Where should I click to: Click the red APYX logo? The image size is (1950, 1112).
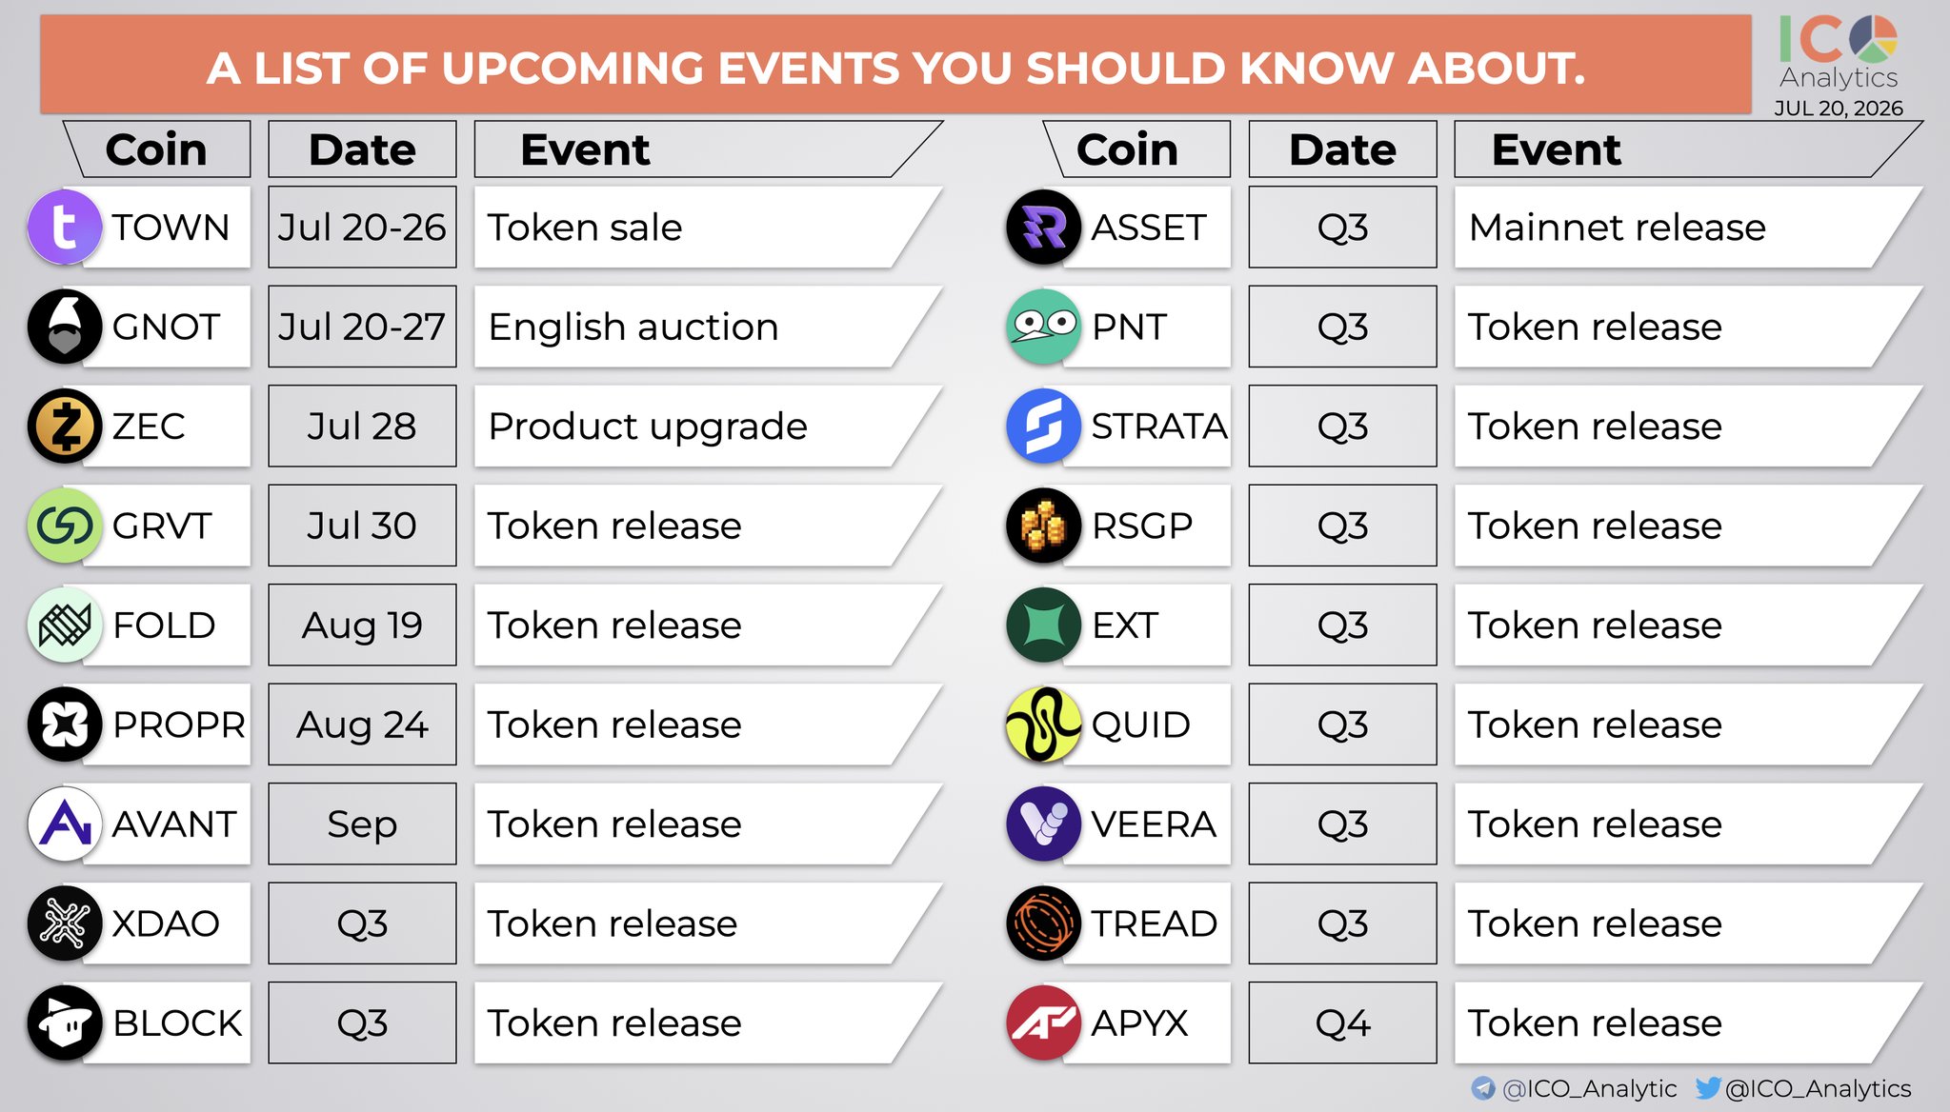coord(1044,1023)
